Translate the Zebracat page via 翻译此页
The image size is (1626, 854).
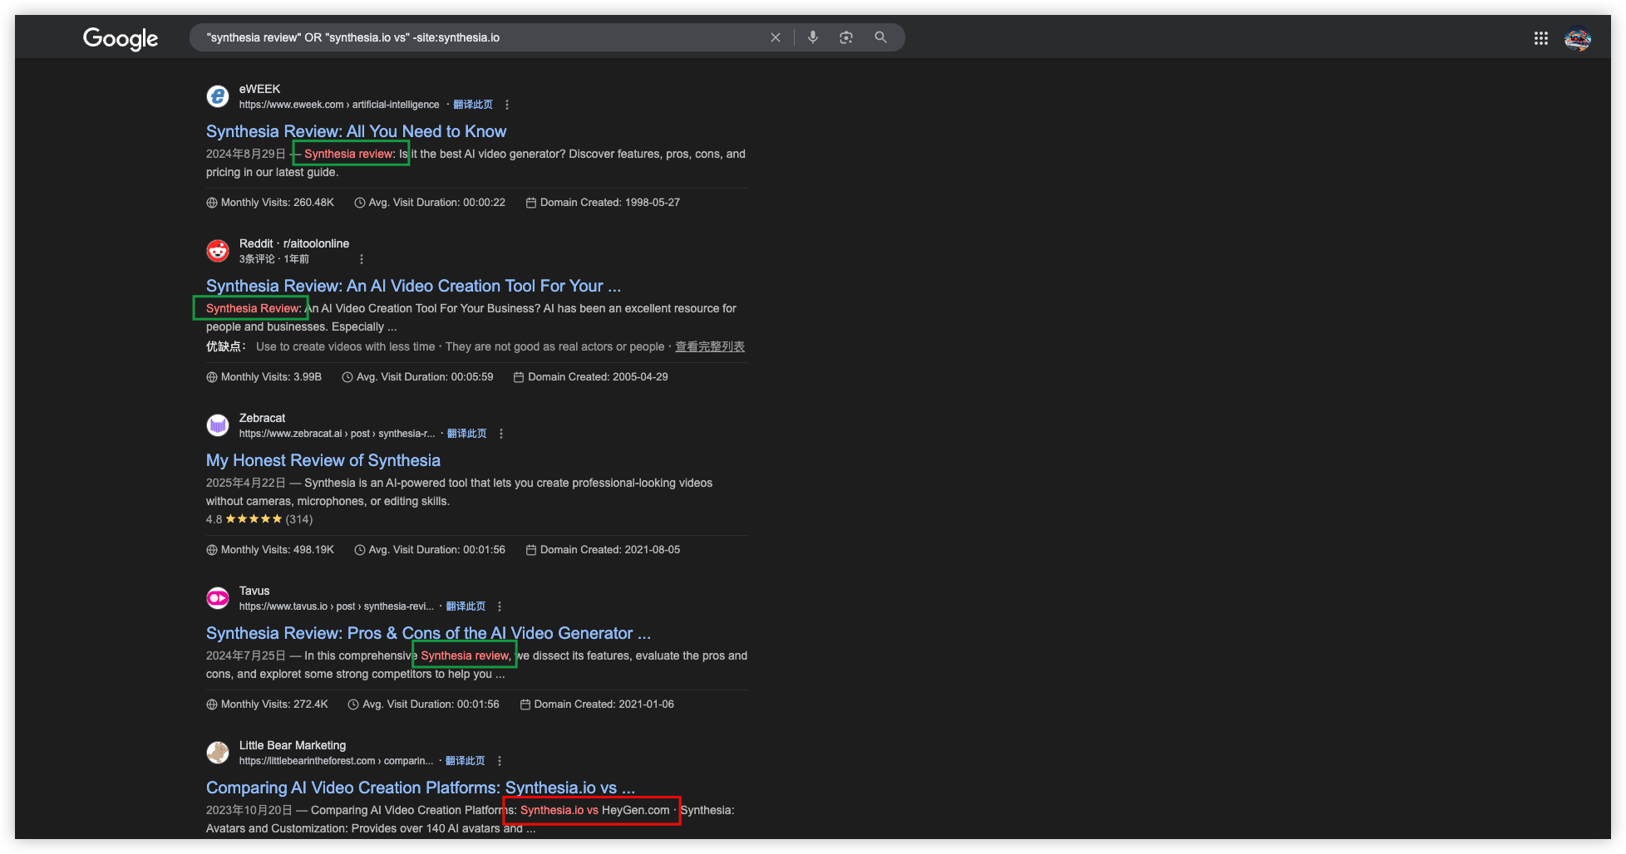click(x=467, y=434)
